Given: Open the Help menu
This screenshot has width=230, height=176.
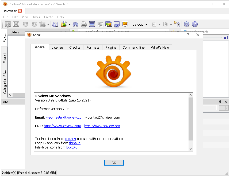Looking at the screenshot, I should click(60, 17).
